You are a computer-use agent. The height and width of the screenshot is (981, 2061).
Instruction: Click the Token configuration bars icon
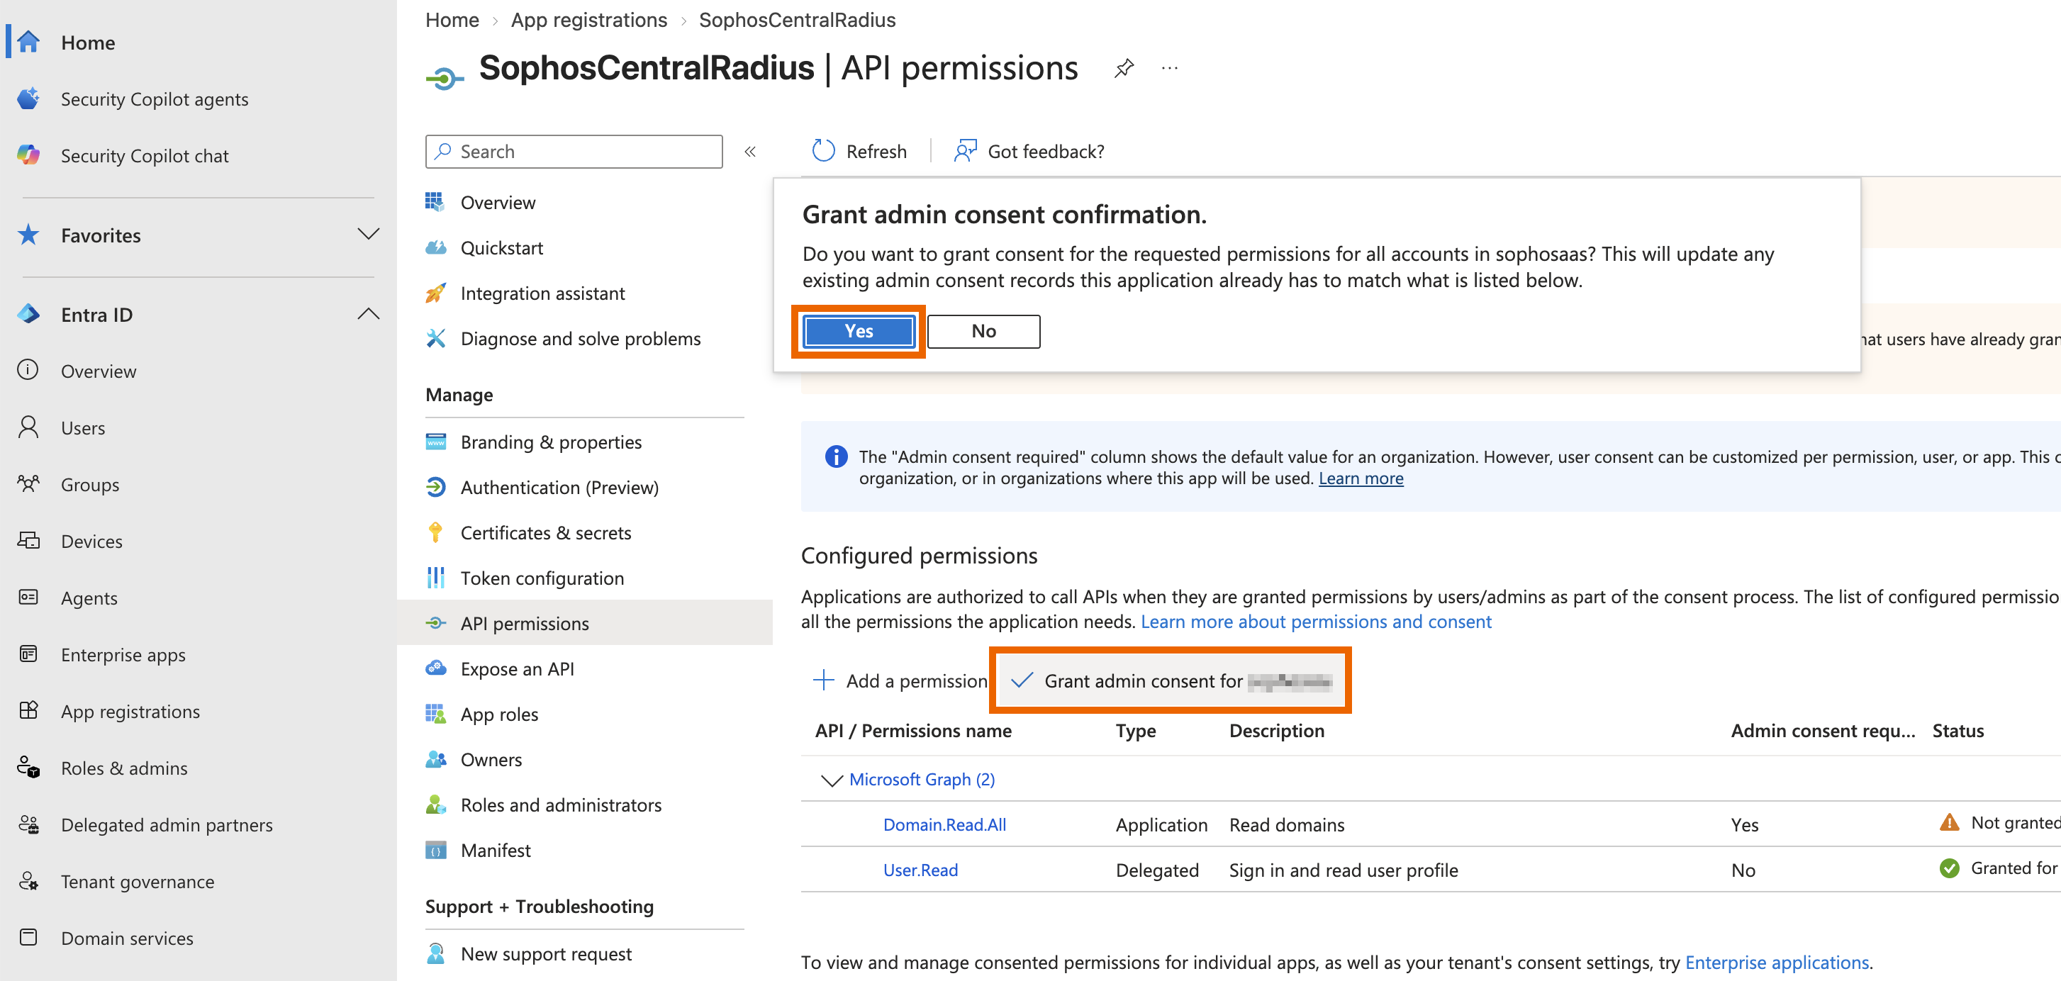click(x=436, y=578)
